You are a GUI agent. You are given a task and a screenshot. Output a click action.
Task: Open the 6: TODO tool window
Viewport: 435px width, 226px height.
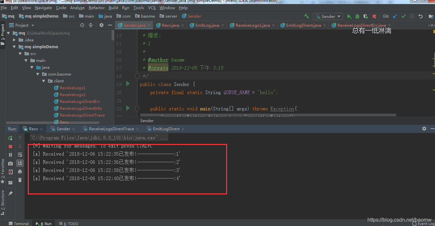click(69, 223)
